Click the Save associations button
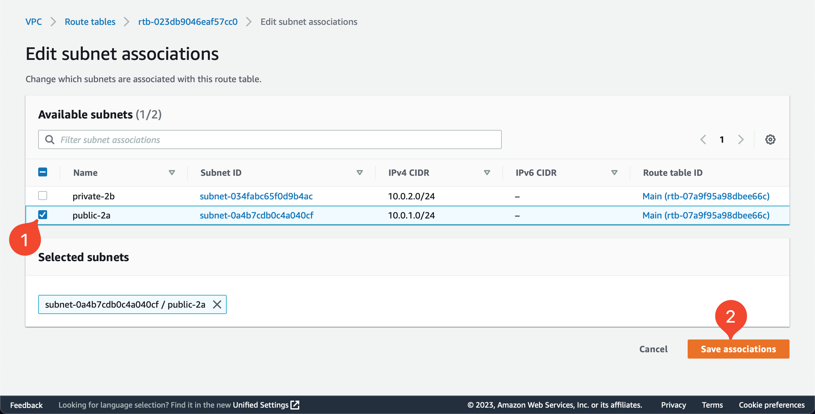 pos(738,349)
